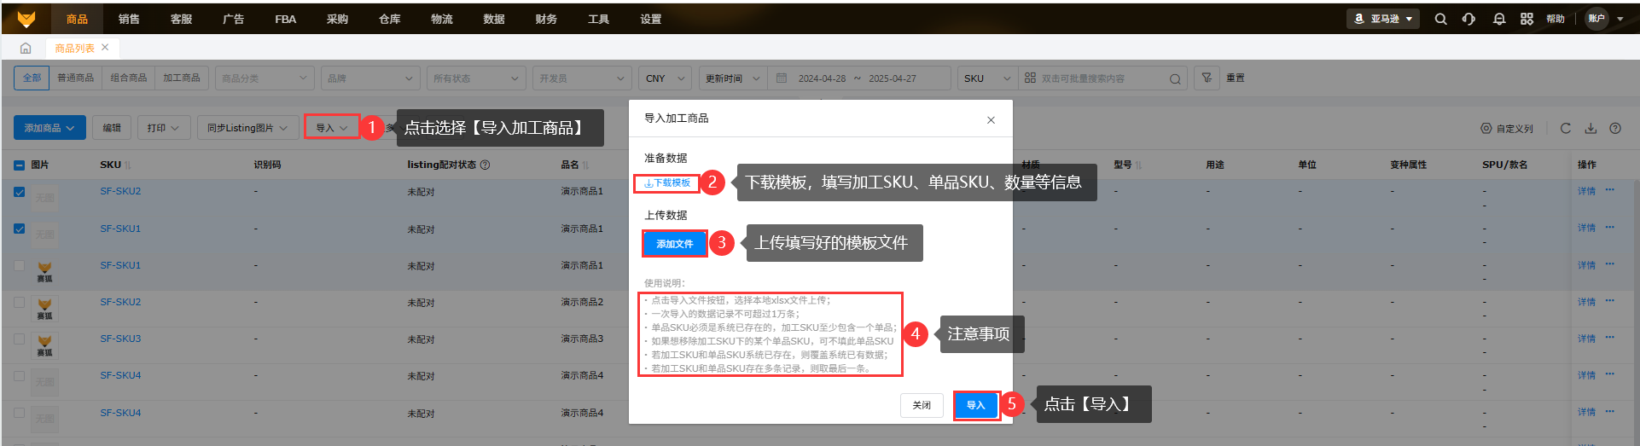Close the 商品列表 tab
Image resolution: width=1640 pixels, height=446 pixels.
(105, 48)
